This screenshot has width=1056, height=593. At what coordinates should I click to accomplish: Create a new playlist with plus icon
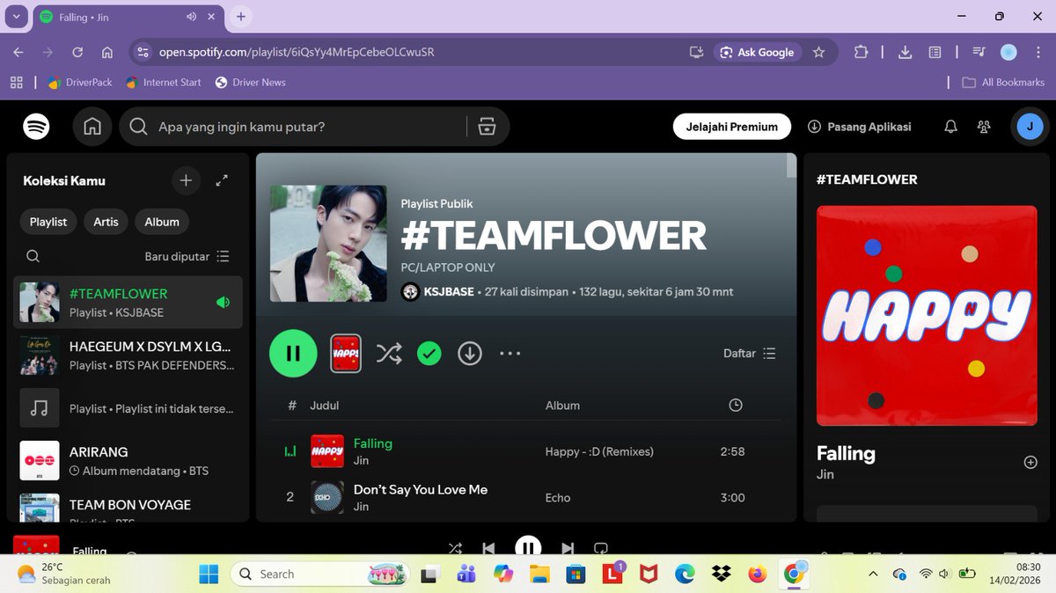(186, 180)
